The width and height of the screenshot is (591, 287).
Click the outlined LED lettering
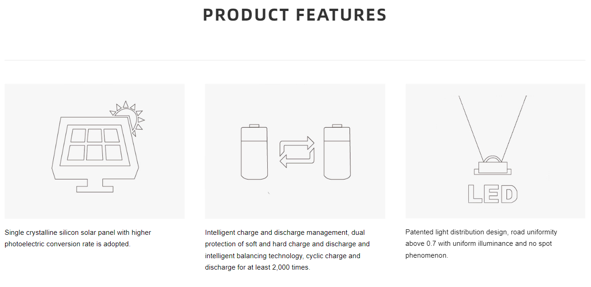(493, 194)
